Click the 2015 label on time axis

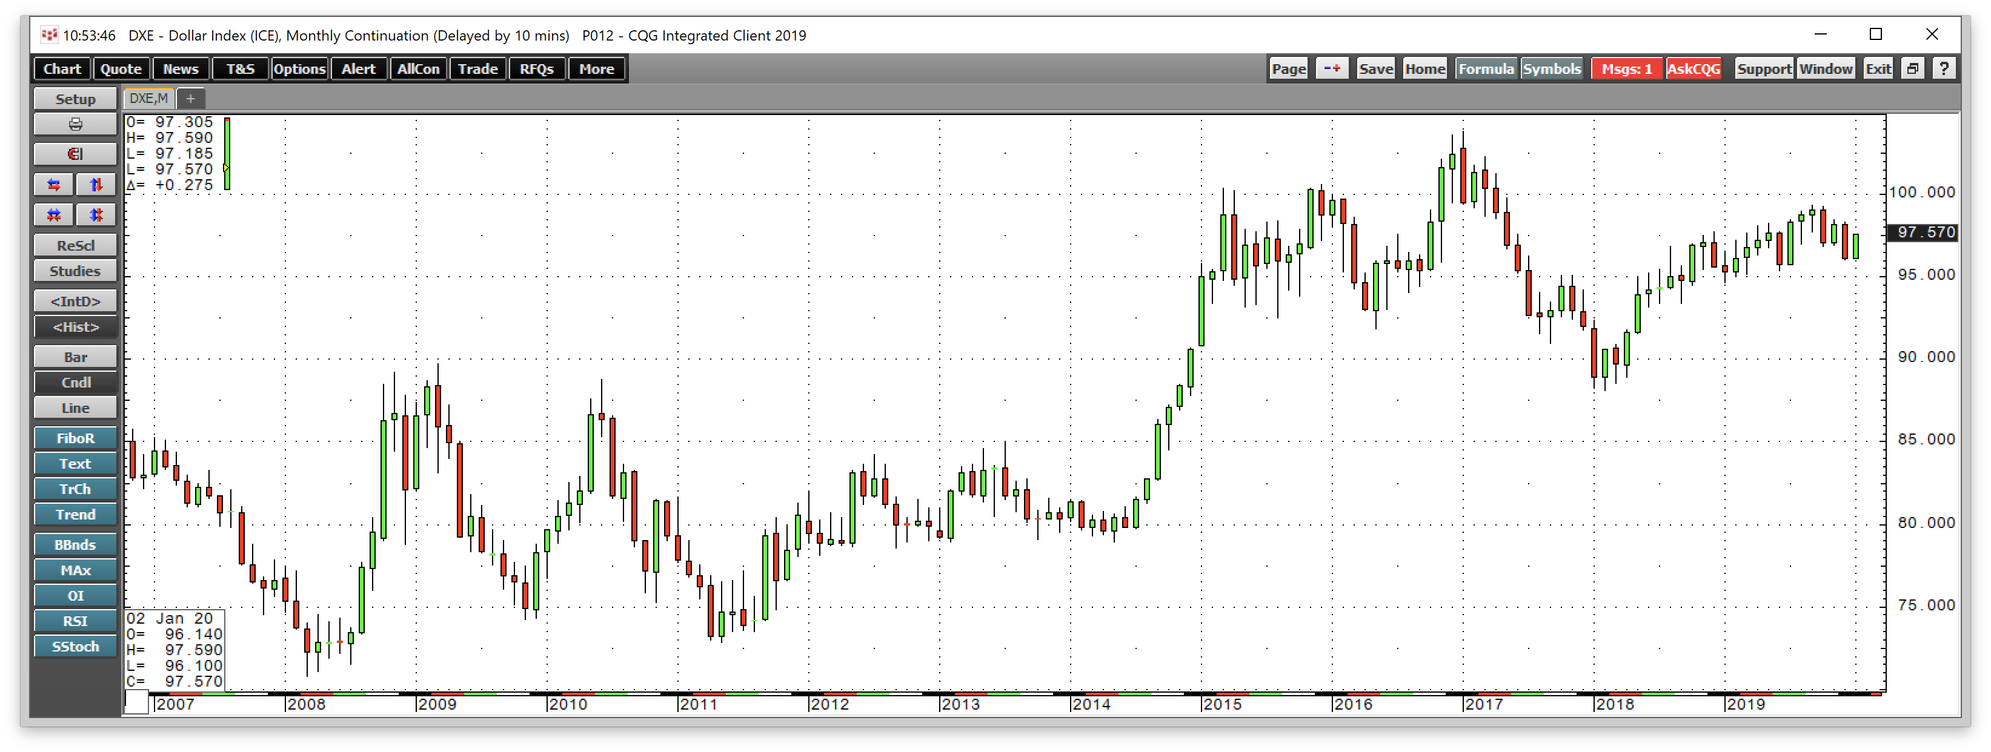pyautogui.click(x=1222, y=704)
